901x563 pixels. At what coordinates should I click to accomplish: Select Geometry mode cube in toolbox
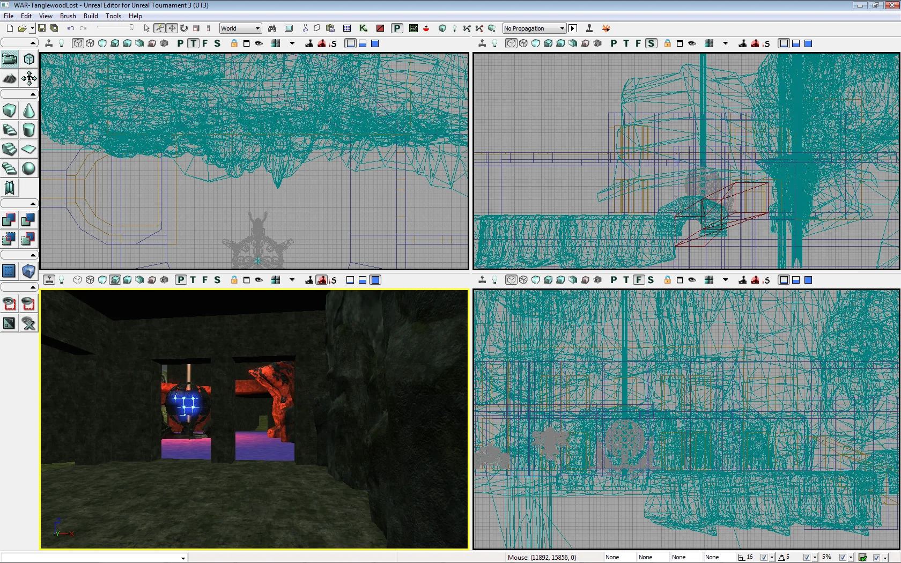(x=29, y=60)
